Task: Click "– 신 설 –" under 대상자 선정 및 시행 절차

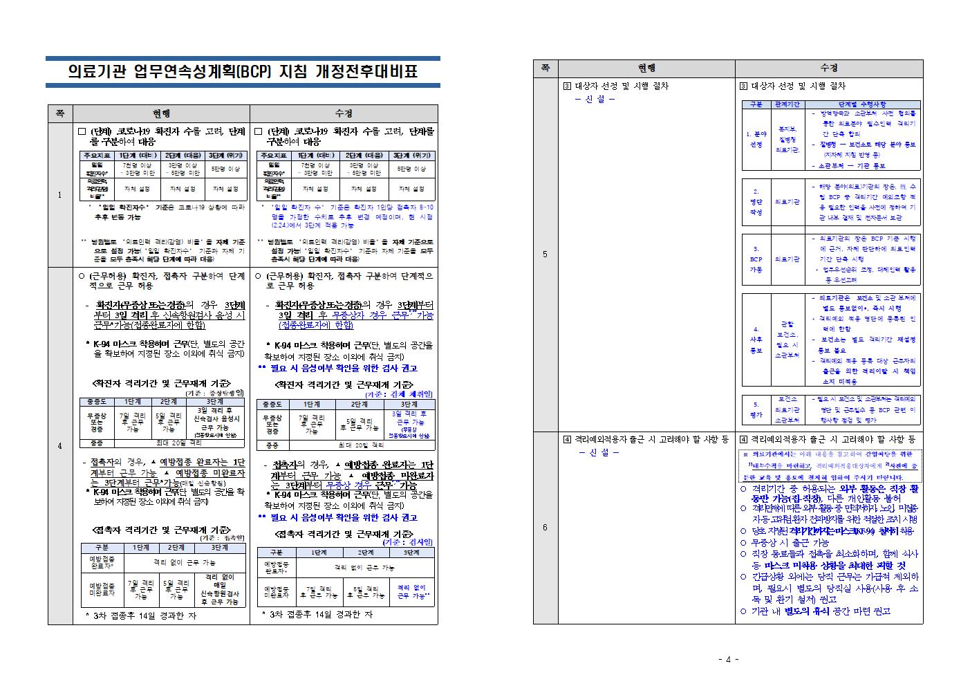Action: [595, 99]
